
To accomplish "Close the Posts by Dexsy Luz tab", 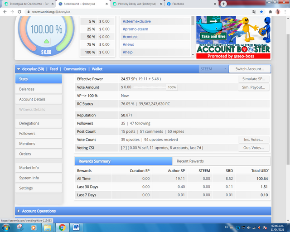I will click(x=161, y=4).
